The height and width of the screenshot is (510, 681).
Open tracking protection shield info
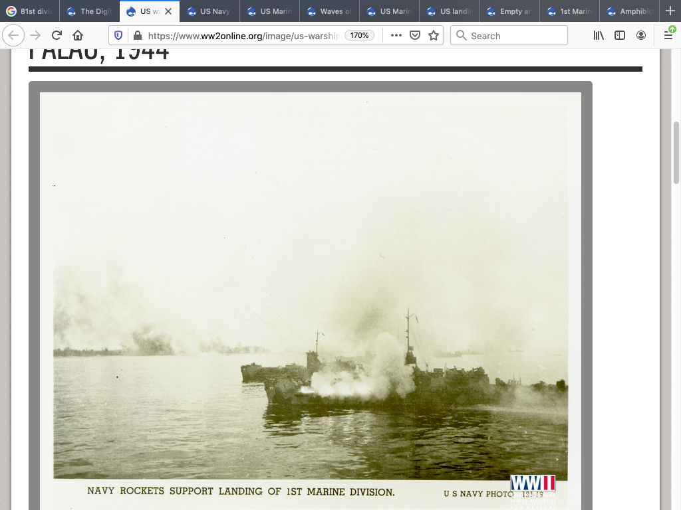click(x=118, y=36)
